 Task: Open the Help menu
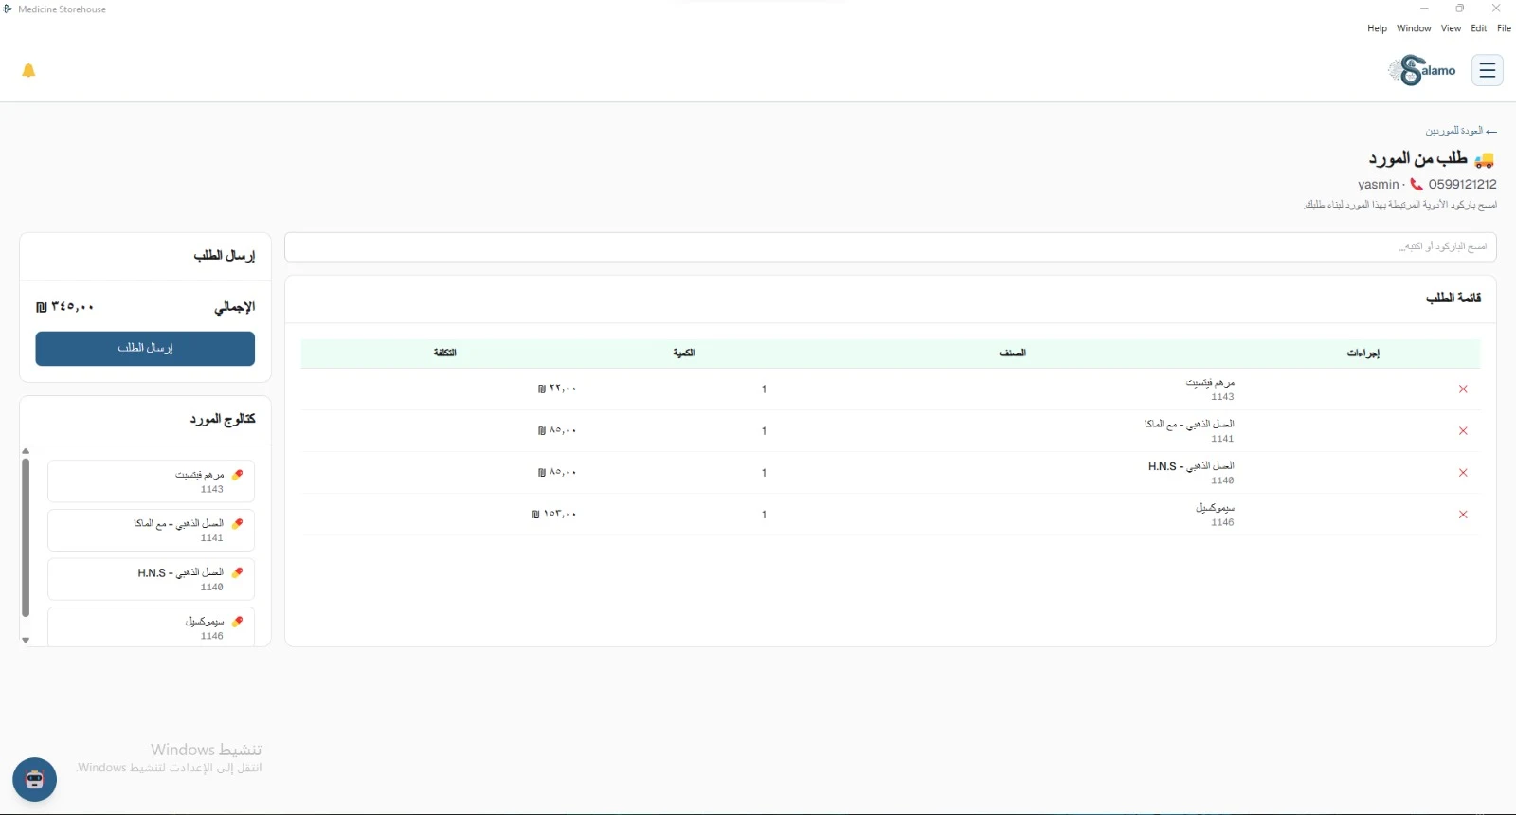tap(1377, 28)
